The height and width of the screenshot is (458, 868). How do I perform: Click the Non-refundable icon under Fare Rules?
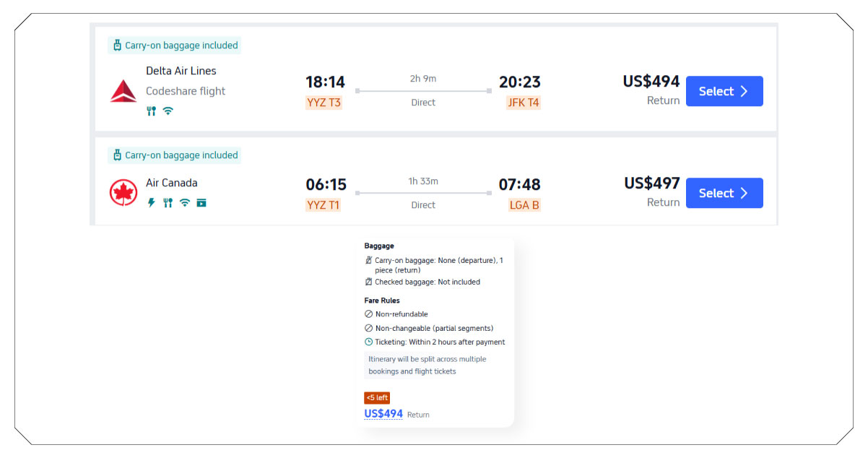click(x=368, y=314)
